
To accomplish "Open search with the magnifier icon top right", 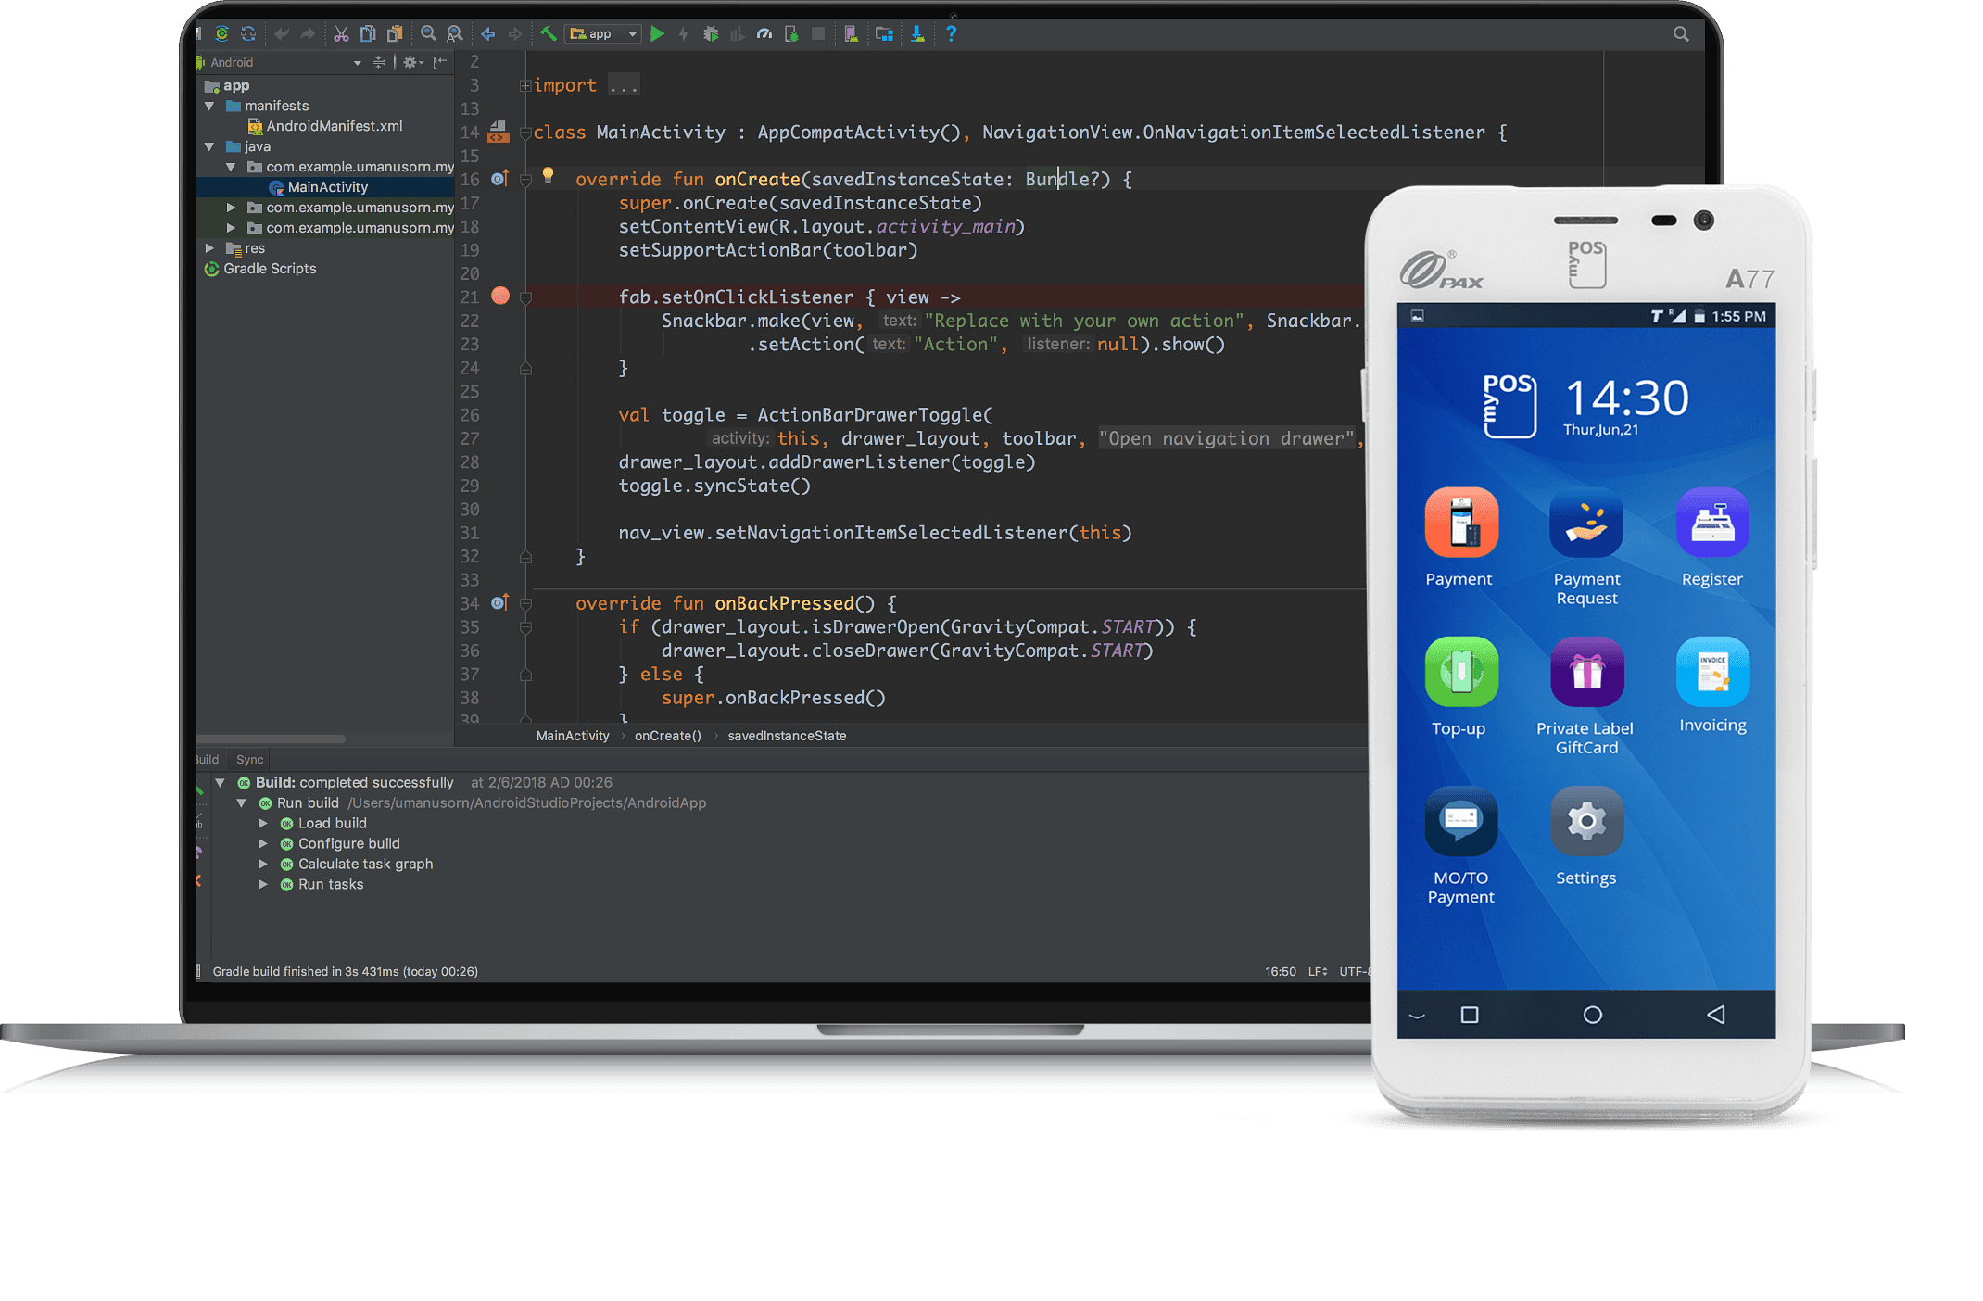I will (x=1680, y=33).
